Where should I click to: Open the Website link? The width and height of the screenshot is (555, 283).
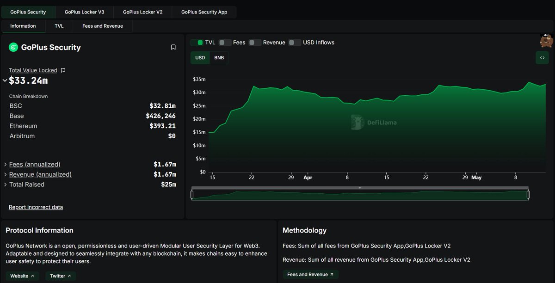click(22, 276)
